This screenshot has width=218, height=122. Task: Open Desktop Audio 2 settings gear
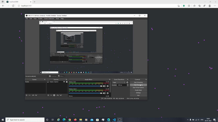pyautogui.click(x=108, y=93)
